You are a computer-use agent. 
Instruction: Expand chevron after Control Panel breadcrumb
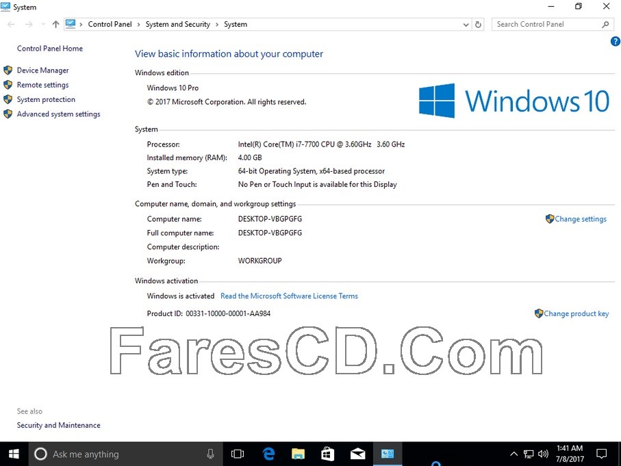138,25
